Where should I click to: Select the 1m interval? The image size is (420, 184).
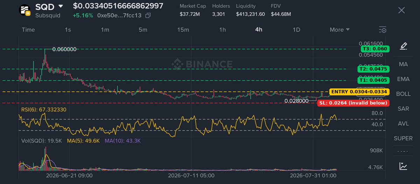105,30
